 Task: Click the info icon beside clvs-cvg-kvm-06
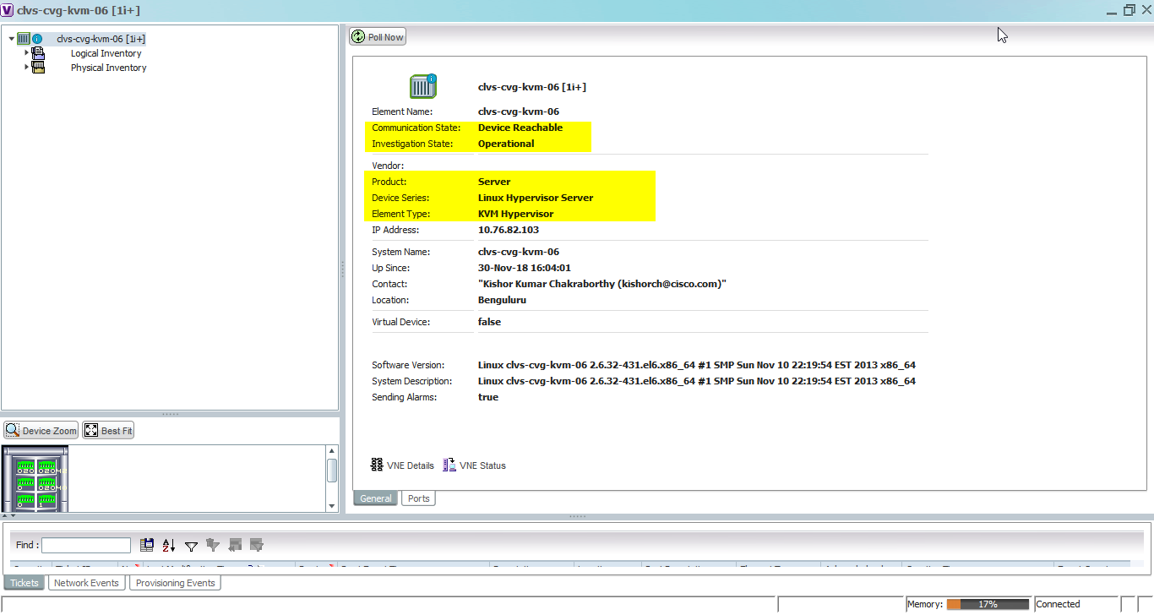point(39,38)
